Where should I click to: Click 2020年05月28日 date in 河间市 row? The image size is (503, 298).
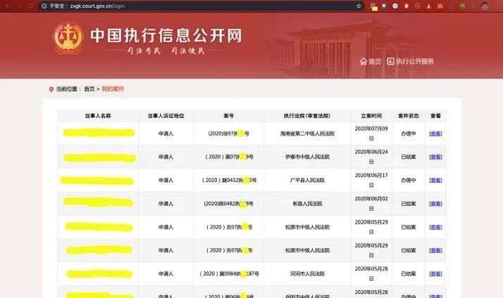point(371,273)
